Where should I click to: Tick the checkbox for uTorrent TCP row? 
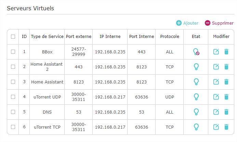pyautogui.click(x=13, y=127)
